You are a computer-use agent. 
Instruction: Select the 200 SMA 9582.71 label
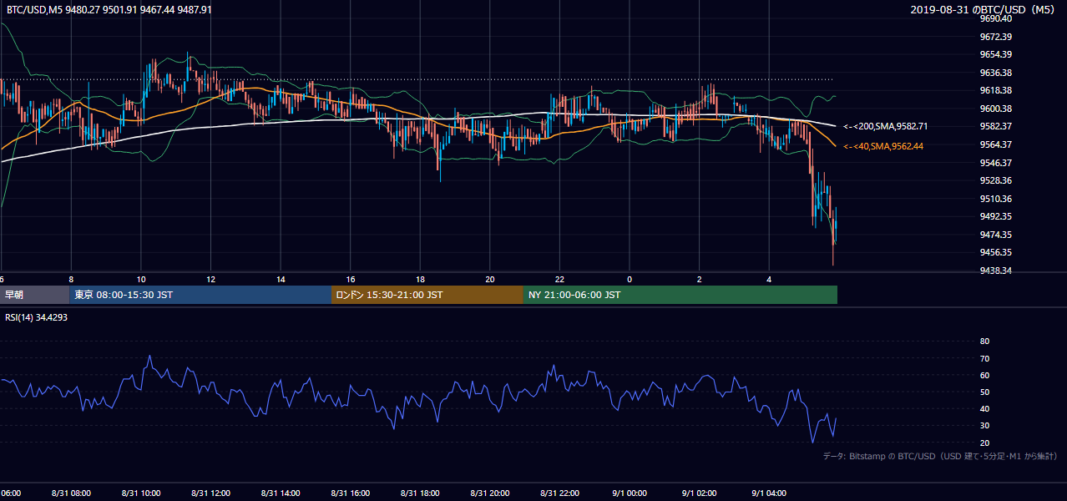[x=885, y=126]
